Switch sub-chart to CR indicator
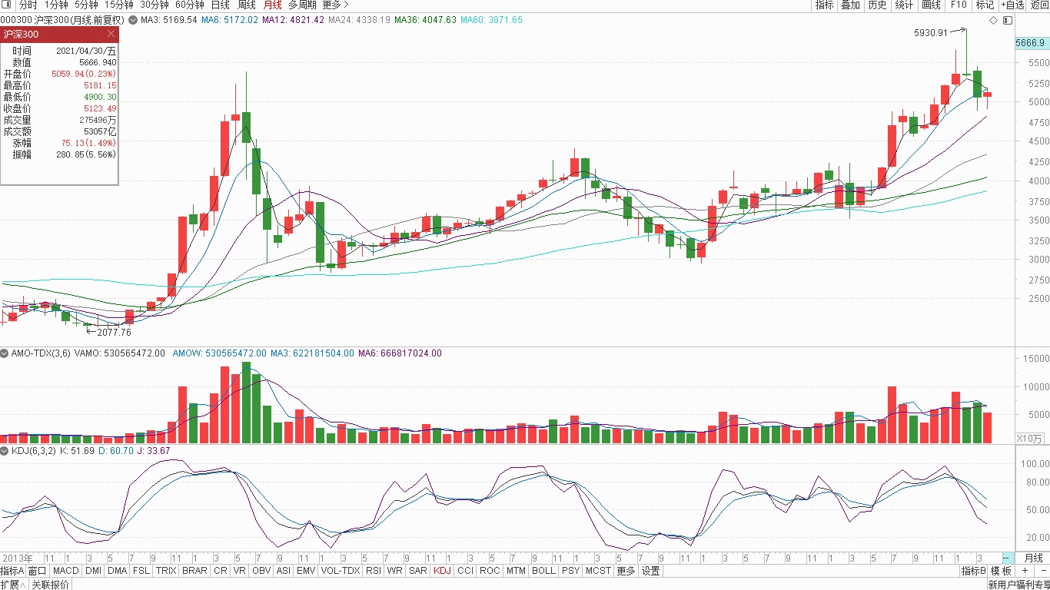Screen dimensions: 1050x590 tap(220, 571)
